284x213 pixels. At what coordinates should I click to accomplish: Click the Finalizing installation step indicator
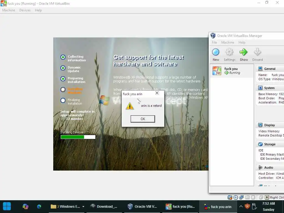[x=63, y=100]
